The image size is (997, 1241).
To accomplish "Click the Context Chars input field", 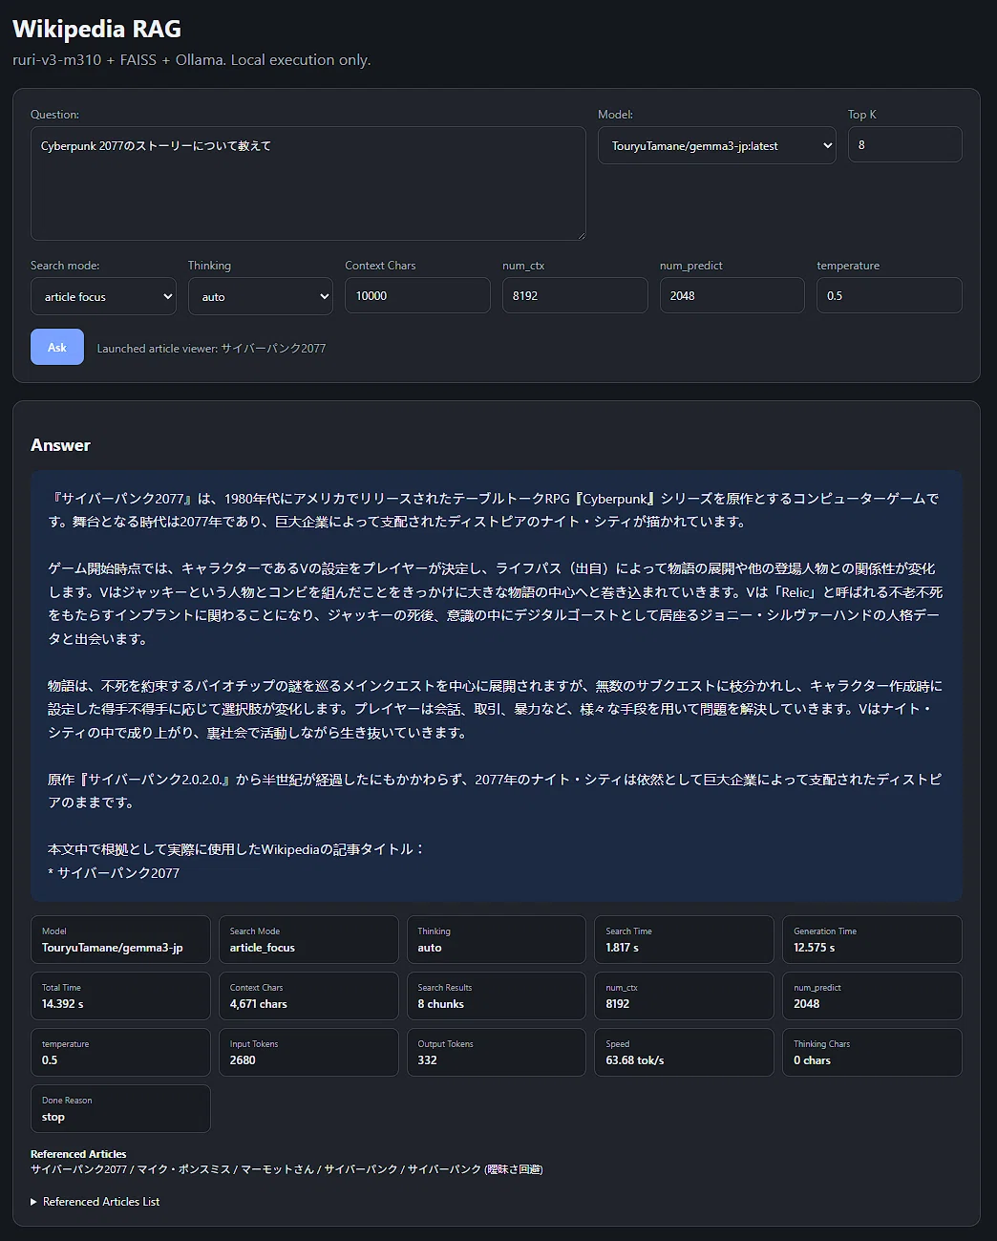I will [x=417, y=295].
